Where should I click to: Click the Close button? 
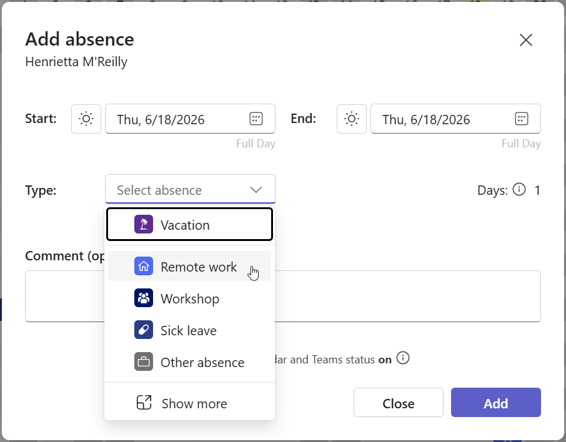point(399,403)
